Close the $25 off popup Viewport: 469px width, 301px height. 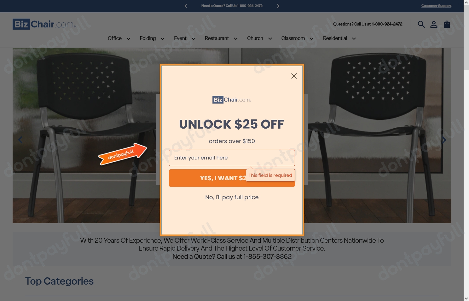(294, 76)
